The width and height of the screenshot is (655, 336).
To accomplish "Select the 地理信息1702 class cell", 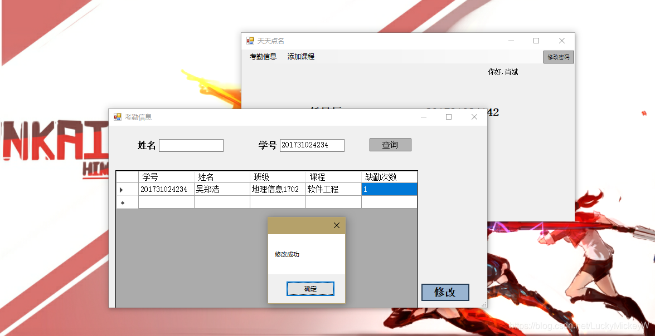I will tap(276, 189).
